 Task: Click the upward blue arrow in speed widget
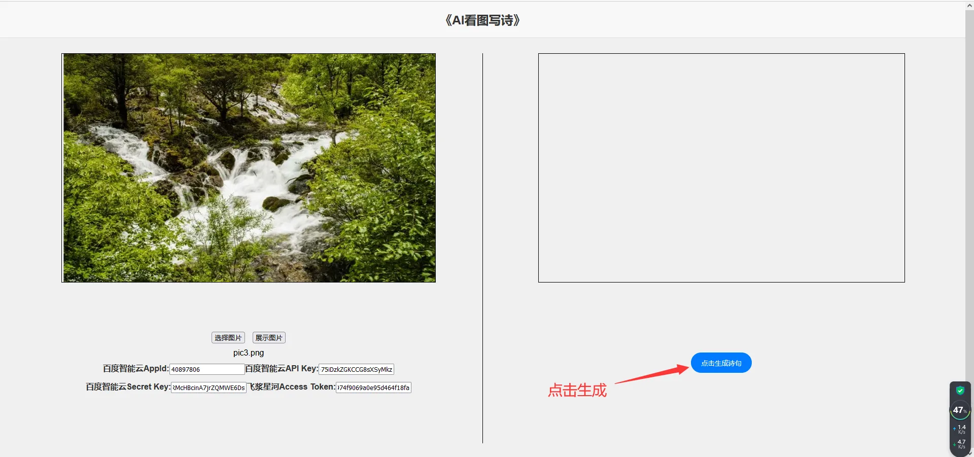coord(955,430)
